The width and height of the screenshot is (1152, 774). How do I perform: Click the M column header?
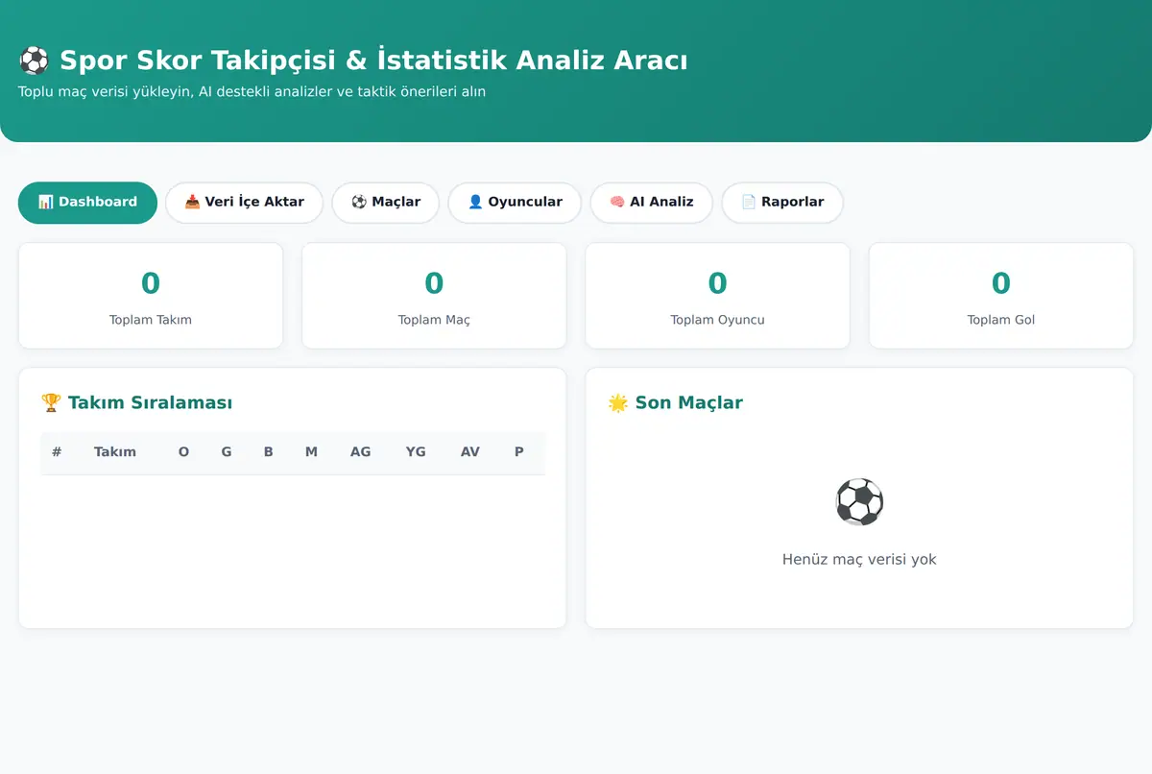[311, 451]
